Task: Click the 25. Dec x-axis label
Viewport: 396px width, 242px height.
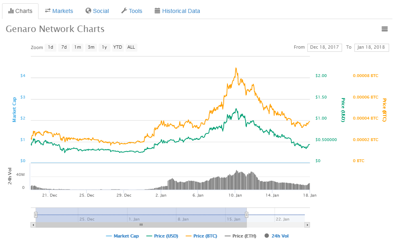Action: pyautogui.click(x=87, y=195)
